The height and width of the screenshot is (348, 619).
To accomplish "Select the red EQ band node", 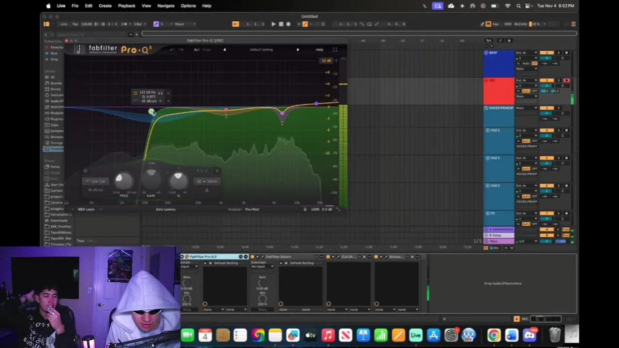I will [x=226, y=111].
